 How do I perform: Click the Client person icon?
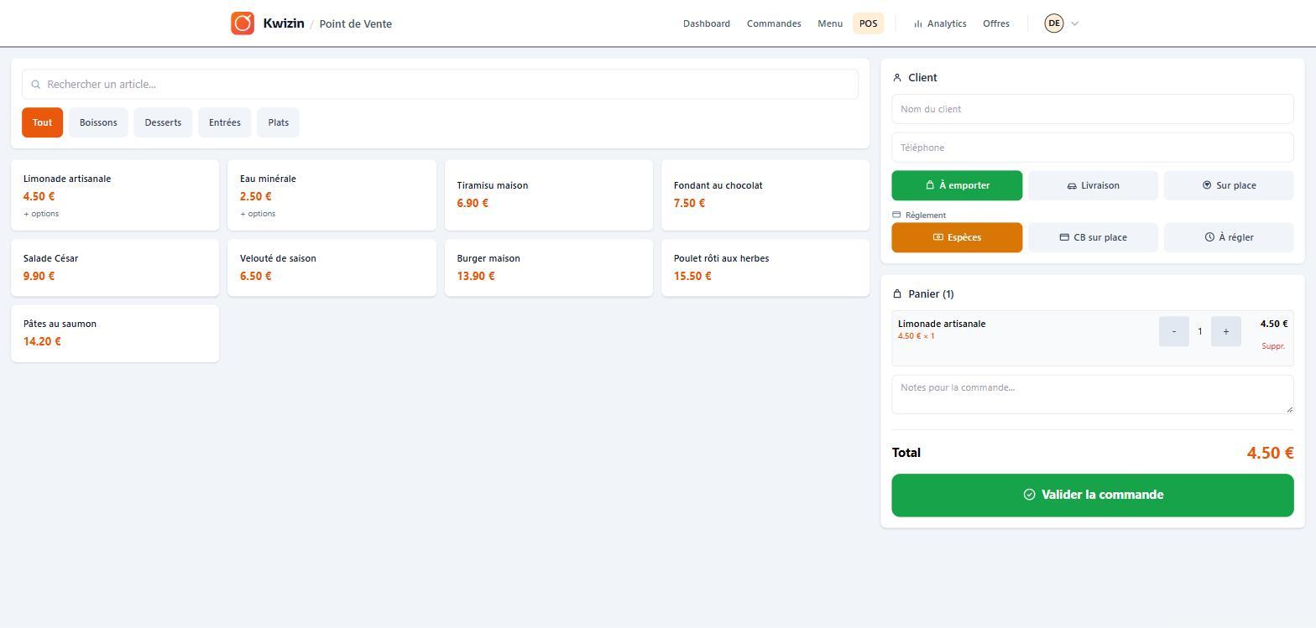tap(897, 77)
